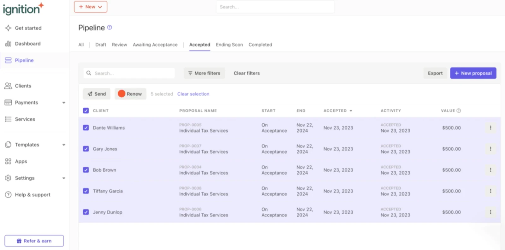505x250 pixels.
Task: Click the Value column info icon
Action: pos(459,111)
